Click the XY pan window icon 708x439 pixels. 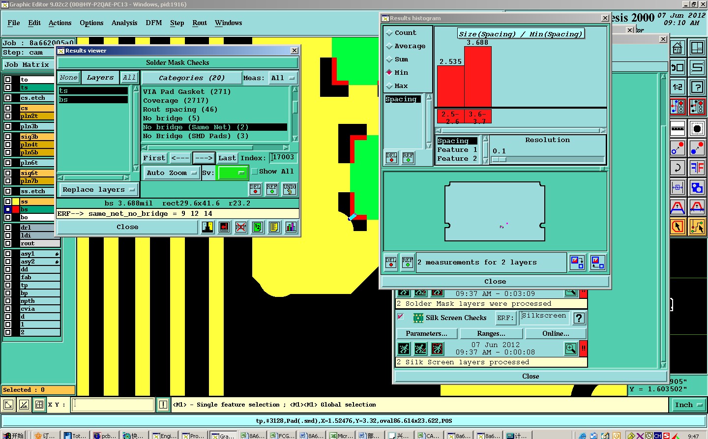[x=697, y=48]
